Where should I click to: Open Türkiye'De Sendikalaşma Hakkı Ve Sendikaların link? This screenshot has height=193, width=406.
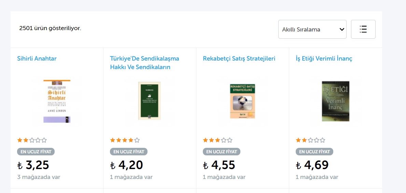pos(144,63)
